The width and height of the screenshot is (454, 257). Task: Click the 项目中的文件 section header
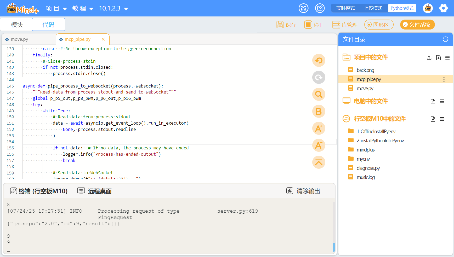371,57
